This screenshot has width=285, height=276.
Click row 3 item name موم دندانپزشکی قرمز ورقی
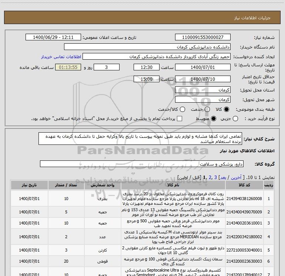(173, 223)
